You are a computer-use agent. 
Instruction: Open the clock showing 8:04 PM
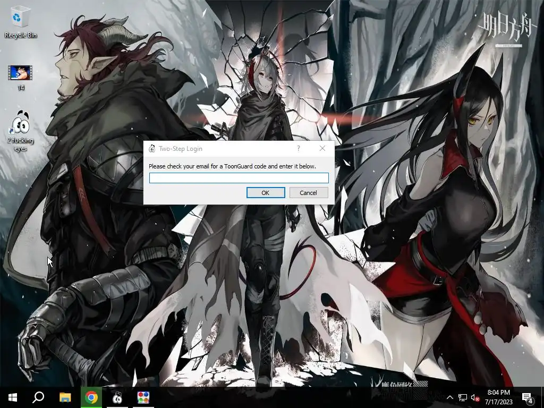click(x=498, y=397)
